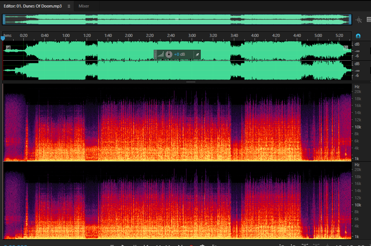Viewport: 371px width, 246px height.
Task: Click inside the left channel waveform
Action: point(177,50)
